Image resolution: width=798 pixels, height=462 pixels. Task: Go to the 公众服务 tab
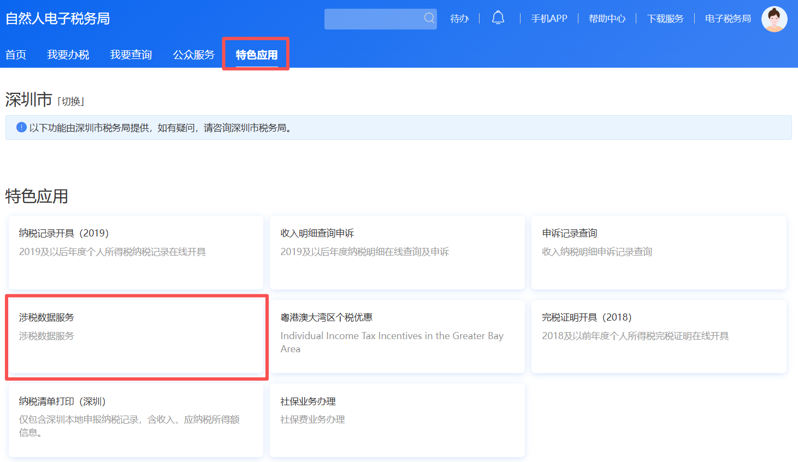[x=194, y=55]
